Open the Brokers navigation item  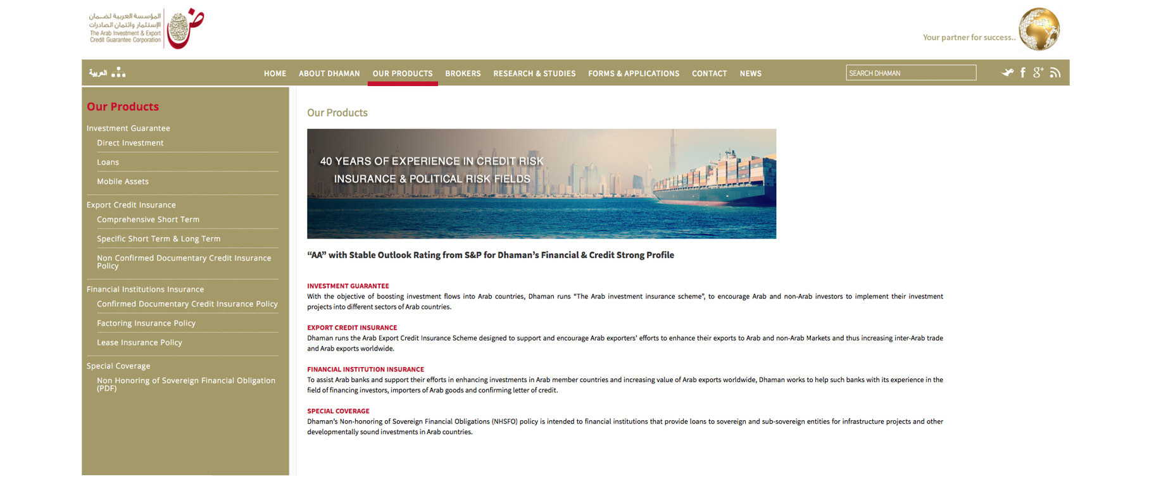tap(463, 73)
